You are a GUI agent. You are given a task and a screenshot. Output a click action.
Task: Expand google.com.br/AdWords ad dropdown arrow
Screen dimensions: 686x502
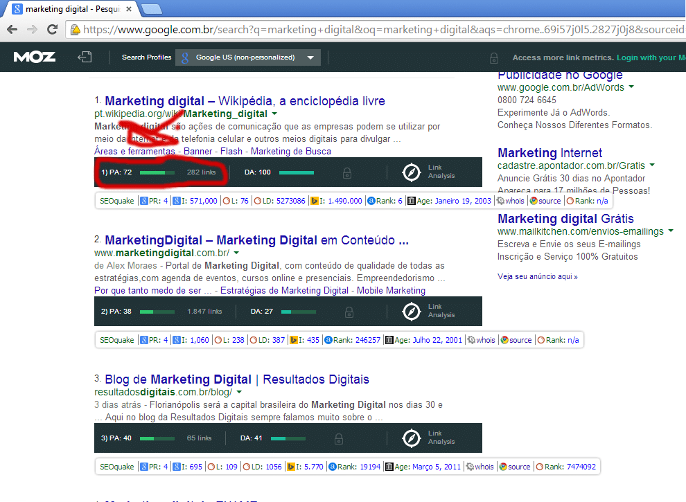tap(631, 87)
